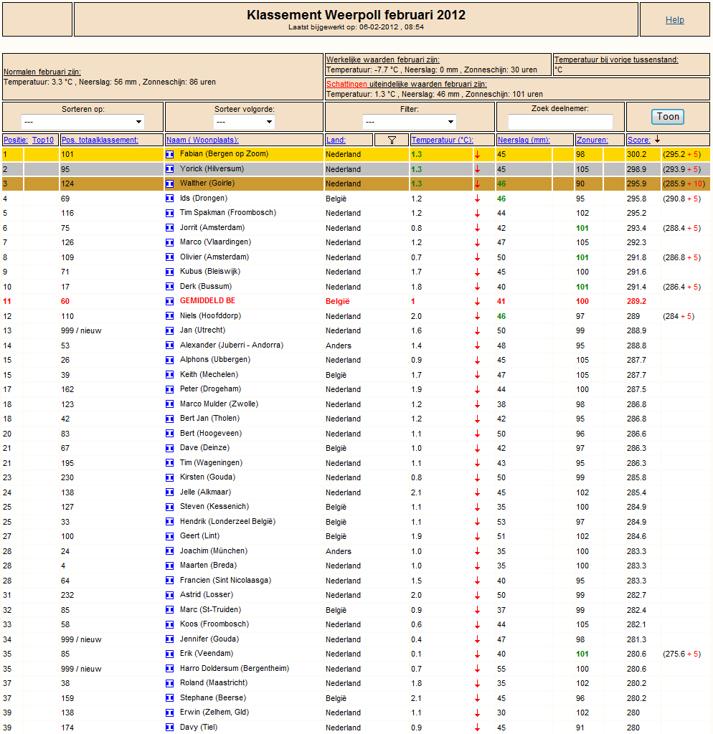The image size is (713, 734).
Task: Click name 'Marc (St-Truiden)'
Action: point(210,609)
